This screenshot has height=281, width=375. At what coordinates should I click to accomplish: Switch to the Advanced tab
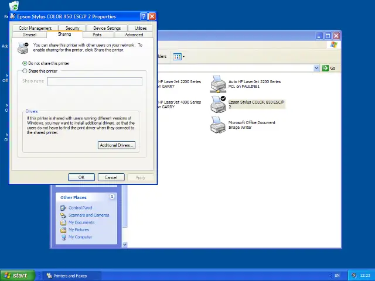coord(134,35)
